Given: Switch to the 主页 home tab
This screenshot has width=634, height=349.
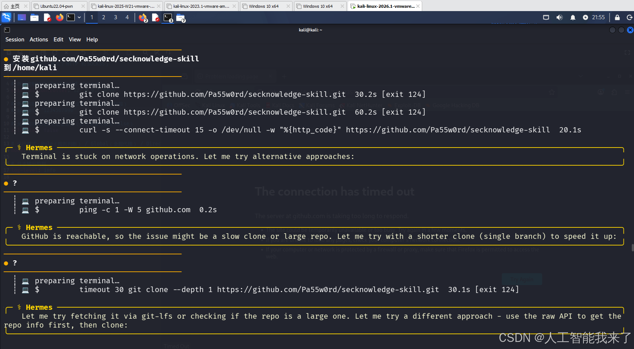Looking at the screenshot, I should tap(15, 6).
